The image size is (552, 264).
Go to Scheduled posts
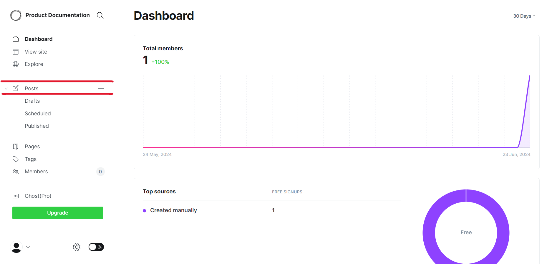pyautogui.click(x=38, y=114)
